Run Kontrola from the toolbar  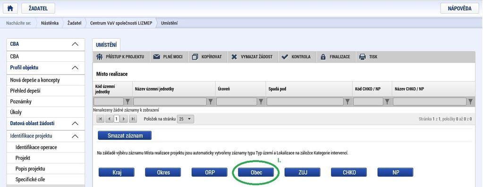tap(297, 57)
